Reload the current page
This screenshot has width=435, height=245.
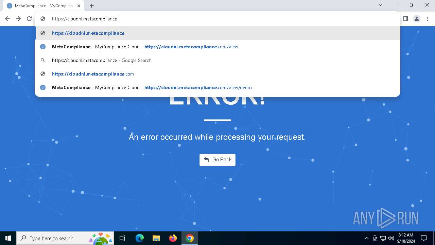pyautogui.click(x=29, y=19)
